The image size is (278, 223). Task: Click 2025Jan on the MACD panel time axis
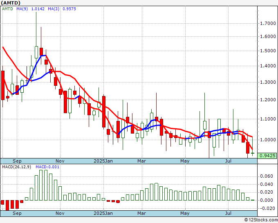pyautogui.click(x=103, y=213)
